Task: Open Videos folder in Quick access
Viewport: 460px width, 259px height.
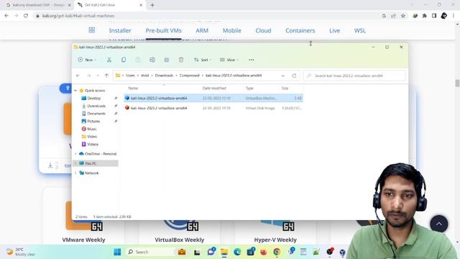Action: coord(93,144)
